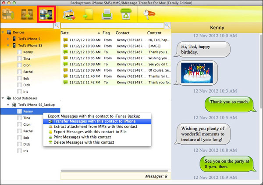
Task: Select Tina in the backup database
Action: tap(27, 118)
